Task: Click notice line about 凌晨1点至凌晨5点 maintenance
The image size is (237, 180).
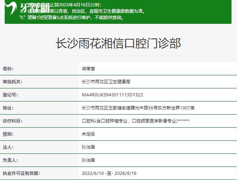Action: [x=72, y=17]
